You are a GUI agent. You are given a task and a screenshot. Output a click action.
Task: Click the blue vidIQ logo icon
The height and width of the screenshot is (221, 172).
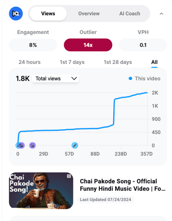click(x=16, y=13)
